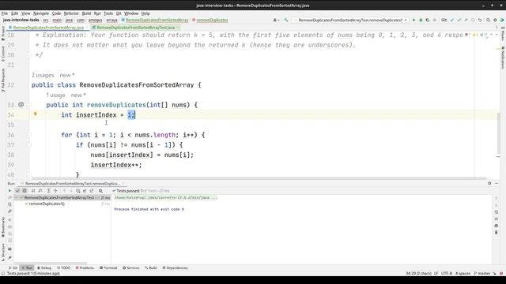Click the java-interview-tasks project breadcrumb
The width and height of the screenshot is (506, 284).
click(21, 20)
